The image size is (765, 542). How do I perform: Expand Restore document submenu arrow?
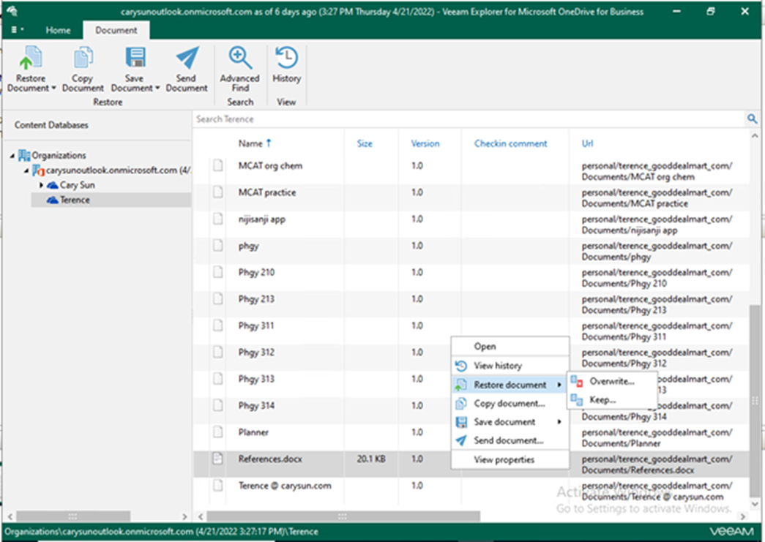(x=559, y=385)
